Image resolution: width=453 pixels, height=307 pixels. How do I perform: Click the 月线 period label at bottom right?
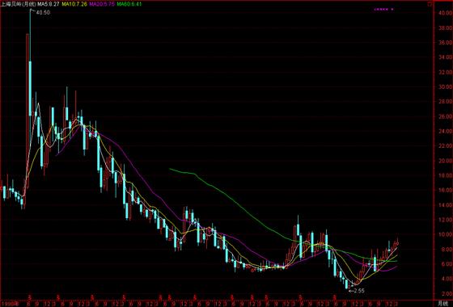click(x=442, y=304)
